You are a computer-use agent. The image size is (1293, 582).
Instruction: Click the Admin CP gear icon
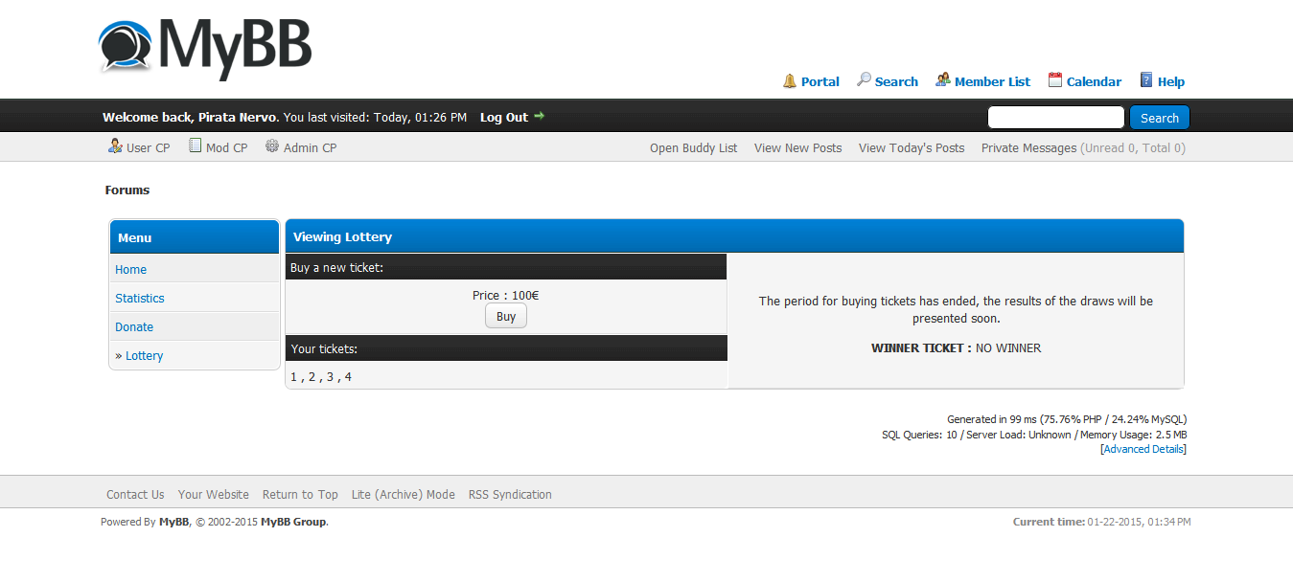click(x=272, y=146)
